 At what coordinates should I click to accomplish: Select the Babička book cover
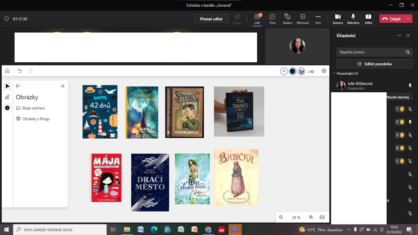point(236,177)
